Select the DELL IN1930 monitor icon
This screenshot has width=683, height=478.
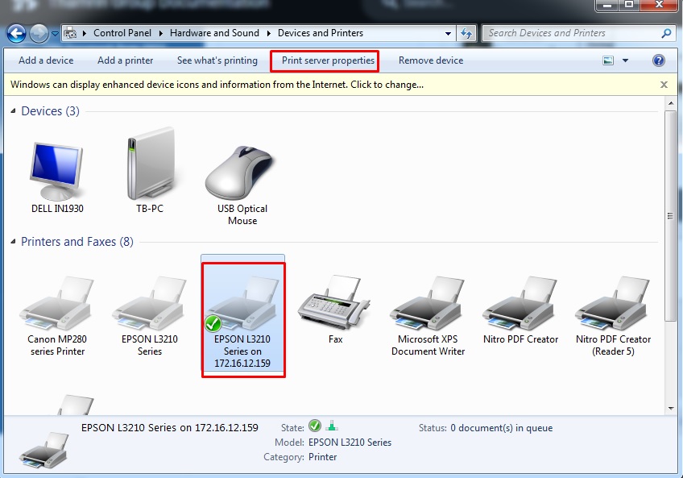(57, 172)
